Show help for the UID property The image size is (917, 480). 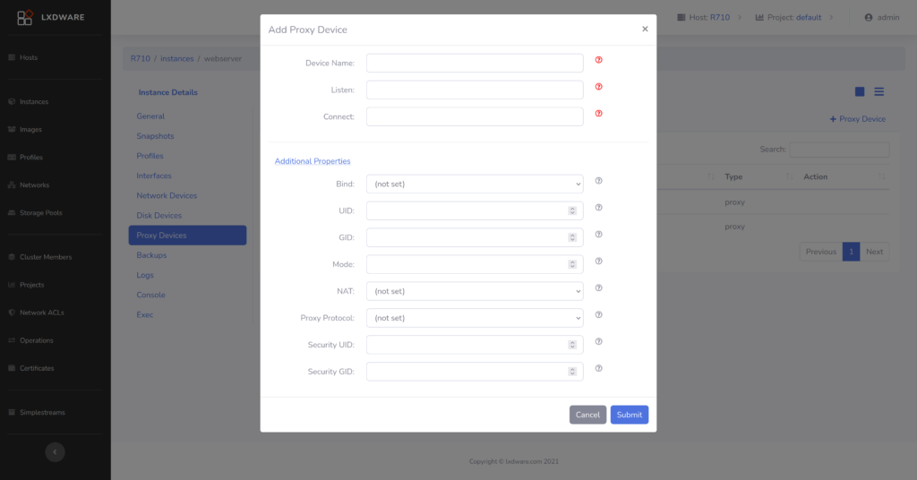[x=598, y=208]
